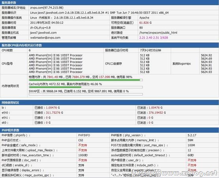This screenshot has width=219, height=178.
Task: Click the server time 2011年9月26日 04:50:12
Action: pos(47,23)
